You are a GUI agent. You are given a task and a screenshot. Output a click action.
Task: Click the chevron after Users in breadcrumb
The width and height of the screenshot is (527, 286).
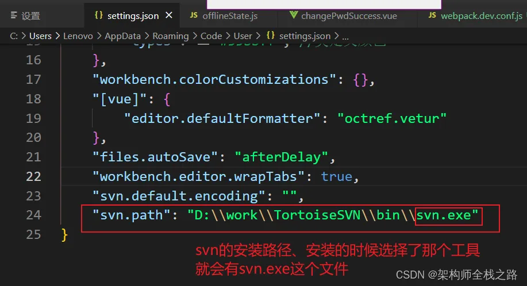57,36
